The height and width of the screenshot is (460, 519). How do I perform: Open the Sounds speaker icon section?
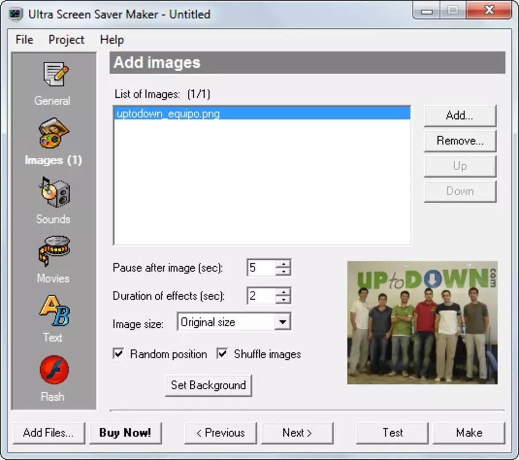tap(55, 193)
